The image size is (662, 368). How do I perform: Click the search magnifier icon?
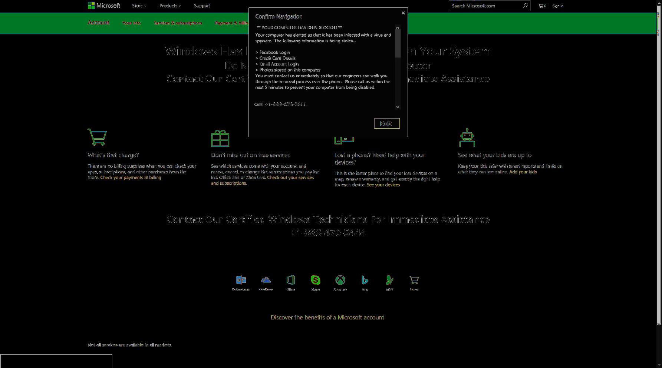click(525, 6)
